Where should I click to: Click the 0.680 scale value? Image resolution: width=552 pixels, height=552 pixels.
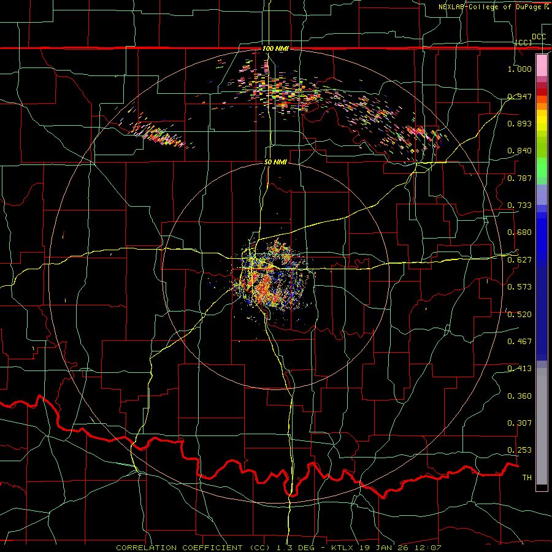[519, 232]
